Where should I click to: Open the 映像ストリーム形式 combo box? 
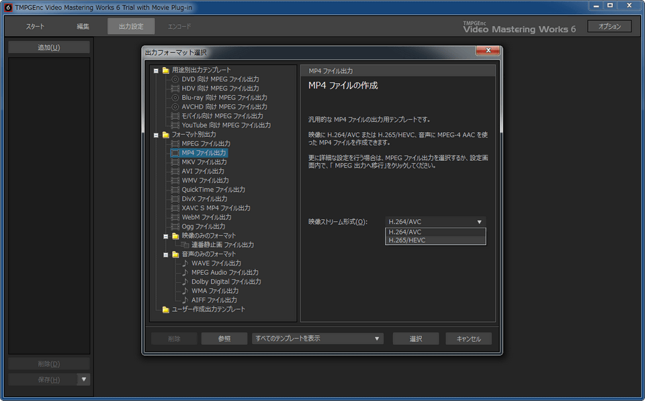pyautogui.click(x=435, y=222)
